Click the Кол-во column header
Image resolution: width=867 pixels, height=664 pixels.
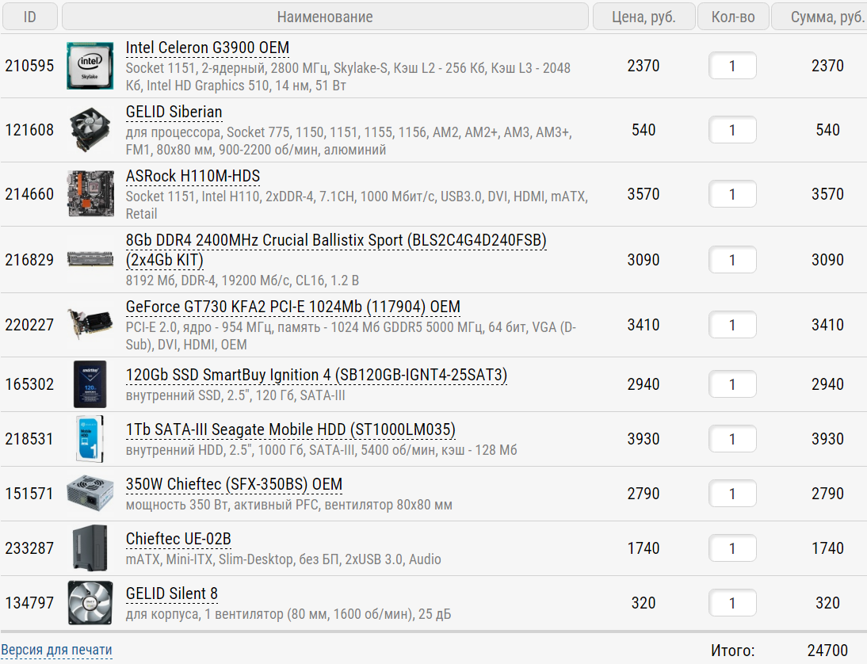point(733,17)
